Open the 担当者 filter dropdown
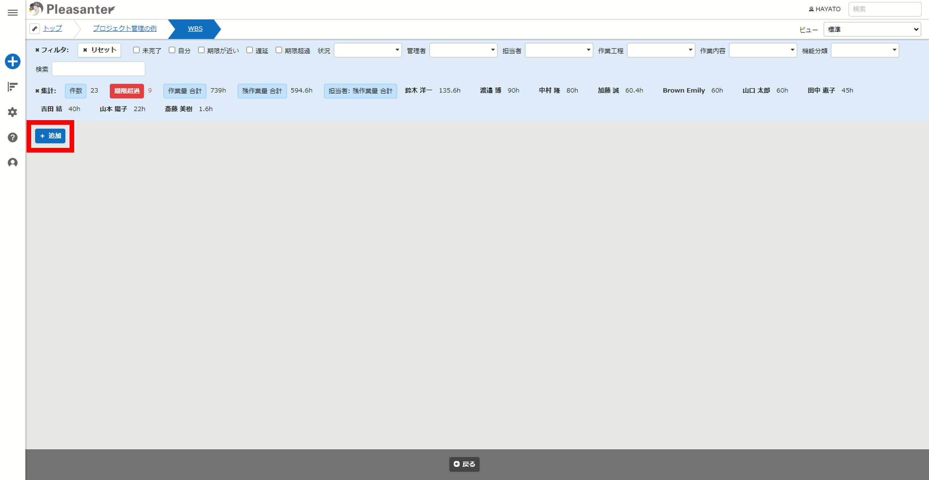 559,50
